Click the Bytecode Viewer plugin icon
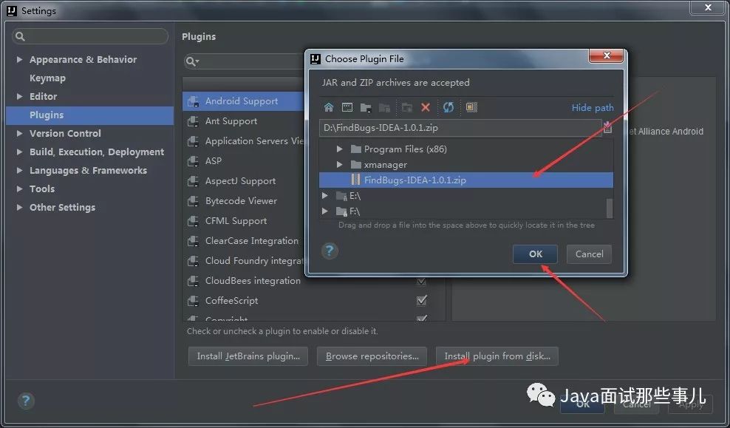 [x=193, y=201]
